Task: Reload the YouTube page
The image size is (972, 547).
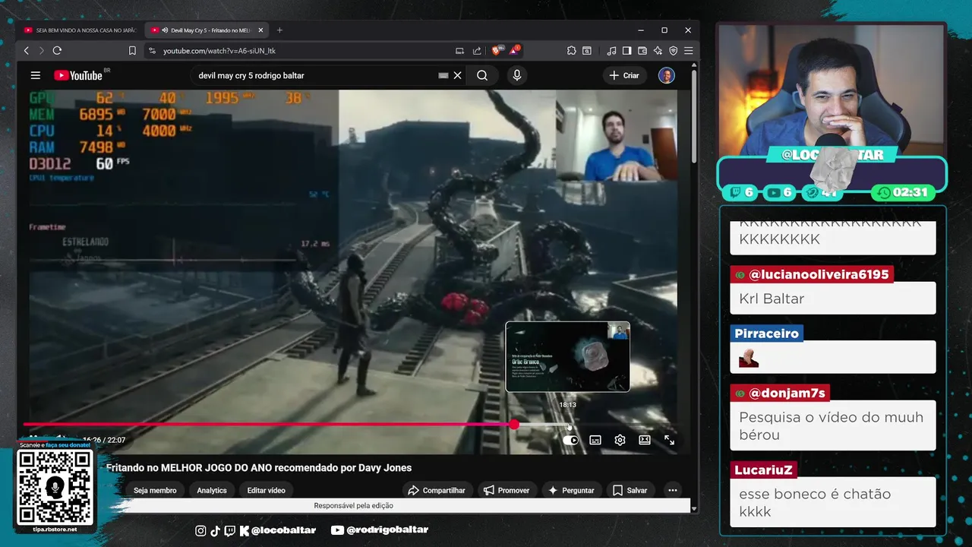Action: 57,51
